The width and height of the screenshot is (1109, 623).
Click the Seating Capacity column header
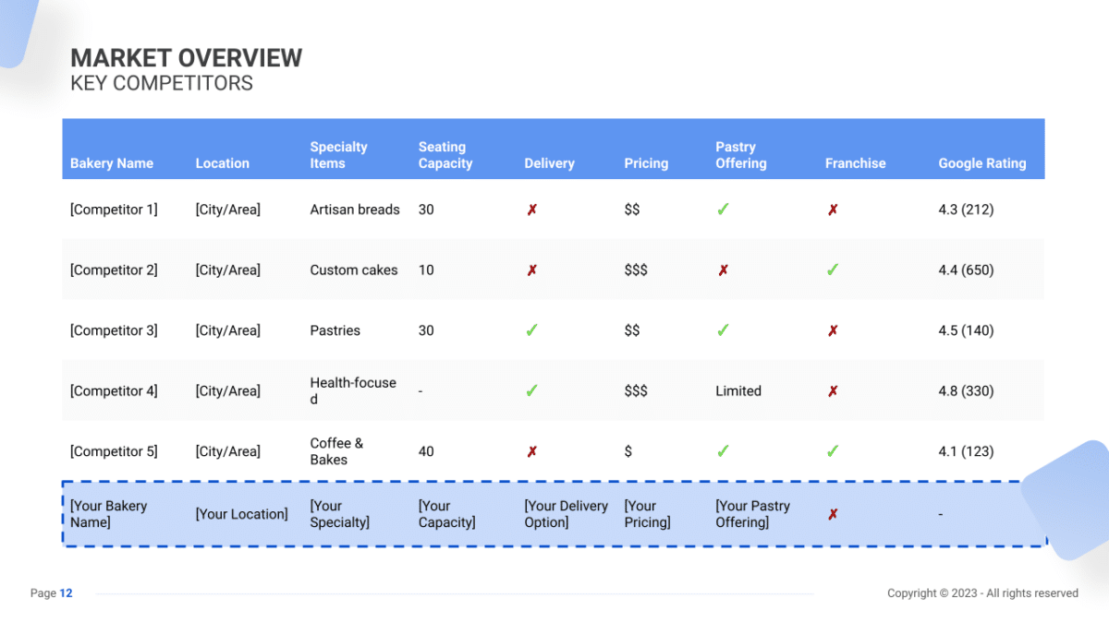point(445,154)
